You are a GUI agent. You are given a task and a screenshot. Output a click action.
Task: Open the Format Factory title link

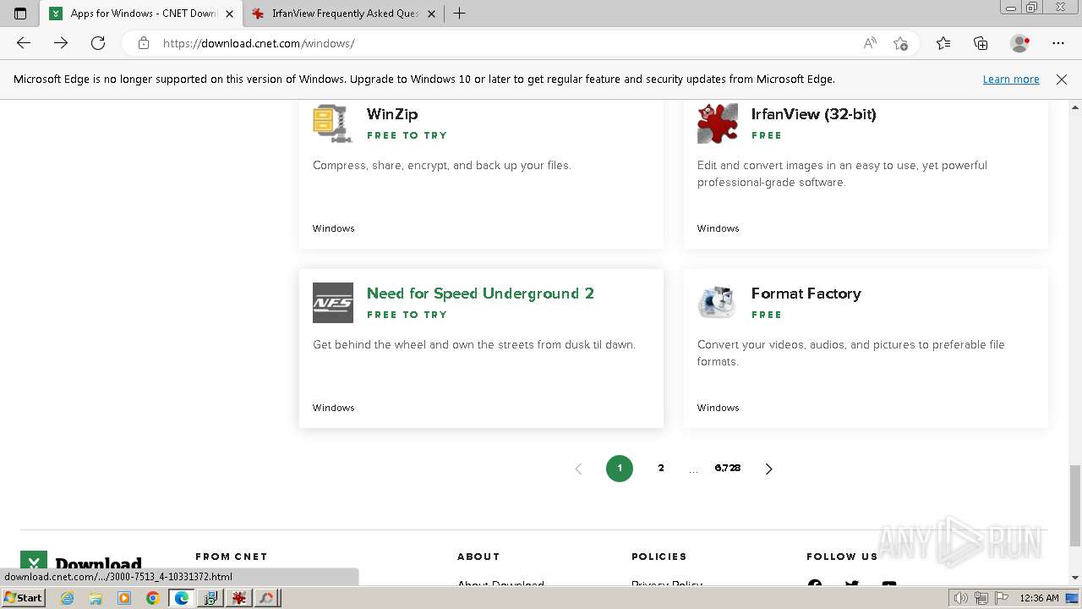806,294
